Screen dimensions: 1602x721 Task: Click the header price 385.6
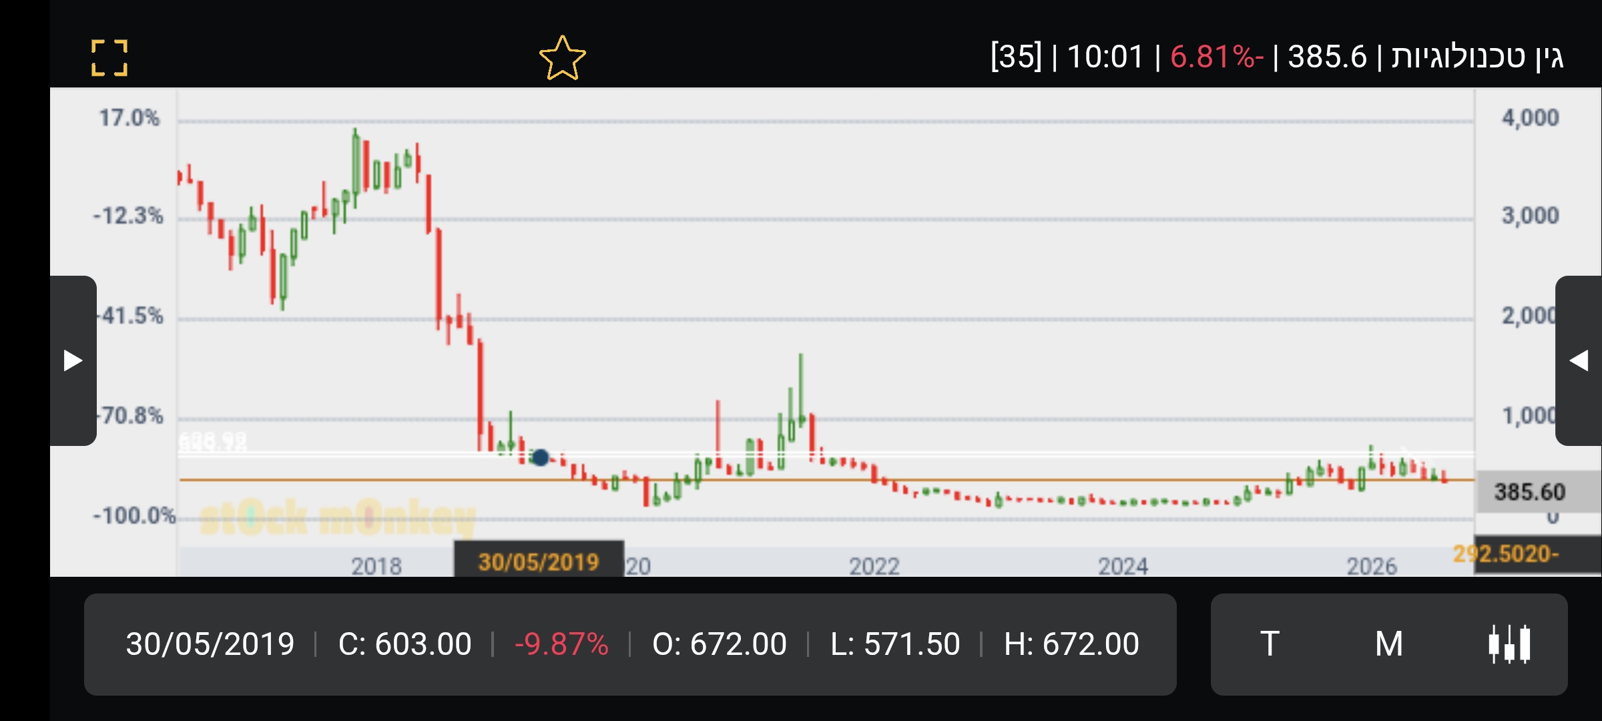tap(1328, 57)
